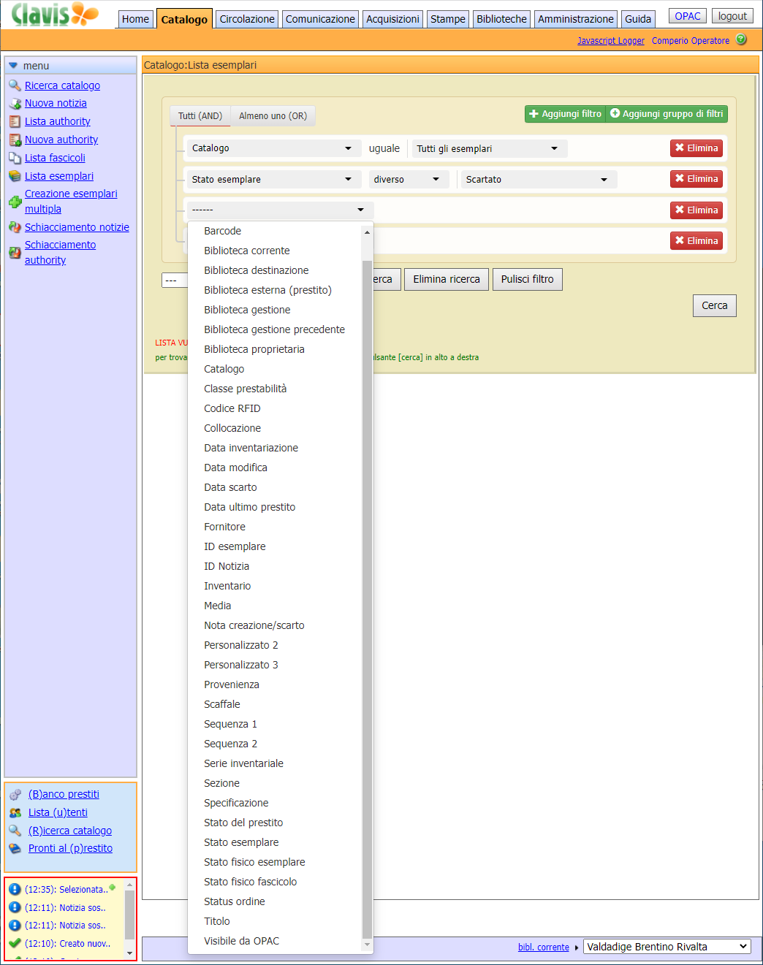This screenshot has width=763, height=965.
Task: Click the Schiacciamento notizie sidebar icon
Action: tap(15, 227)
